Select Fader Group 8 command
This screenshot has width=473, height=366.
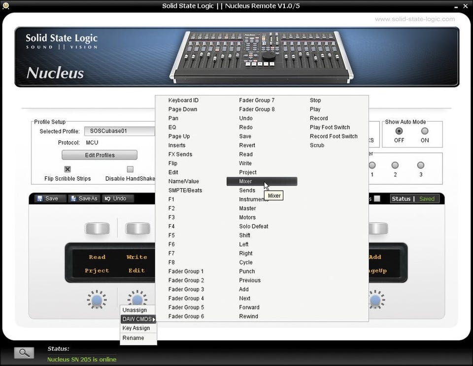tap(257, 109)
